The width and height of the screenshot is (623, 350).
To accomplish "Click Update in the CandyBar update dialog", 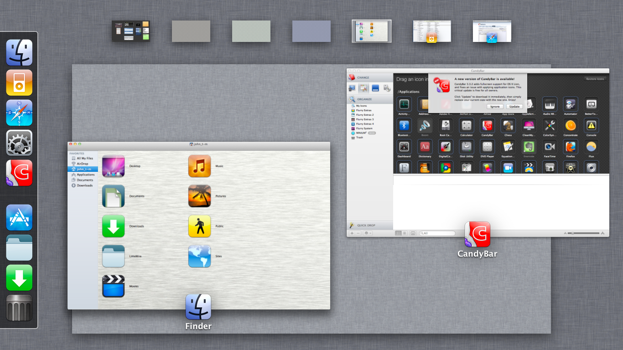I will (514, 107).
